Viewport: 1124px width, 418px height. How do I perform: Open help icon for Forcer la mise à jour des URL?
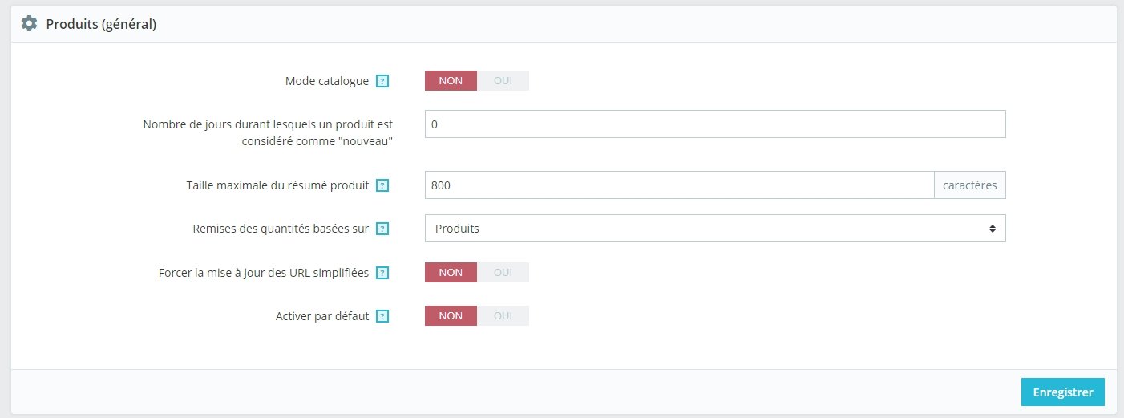382,273
